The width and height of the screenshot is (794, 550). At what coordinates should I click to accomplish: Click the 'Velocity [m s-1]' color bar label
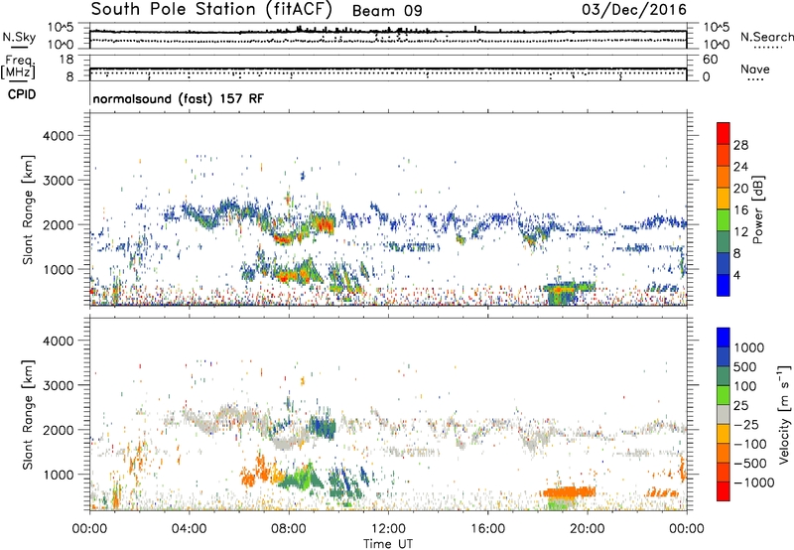click(x=784, y=414)
